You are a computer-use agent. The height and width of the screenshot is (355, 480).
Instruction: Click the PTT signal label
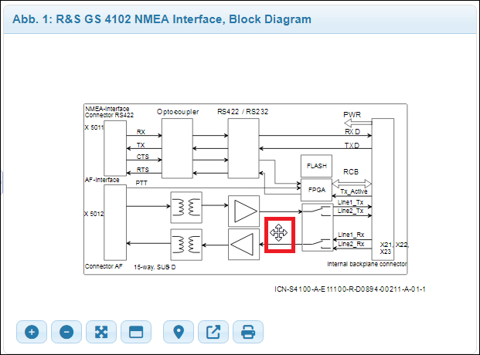141,183
